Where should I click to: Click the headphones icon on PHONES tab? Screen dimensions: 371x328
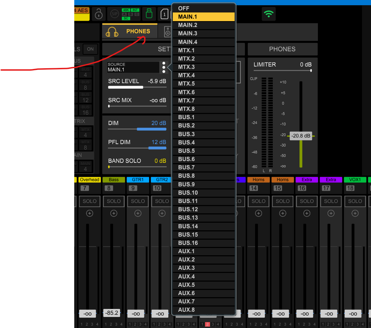point(112,32)
